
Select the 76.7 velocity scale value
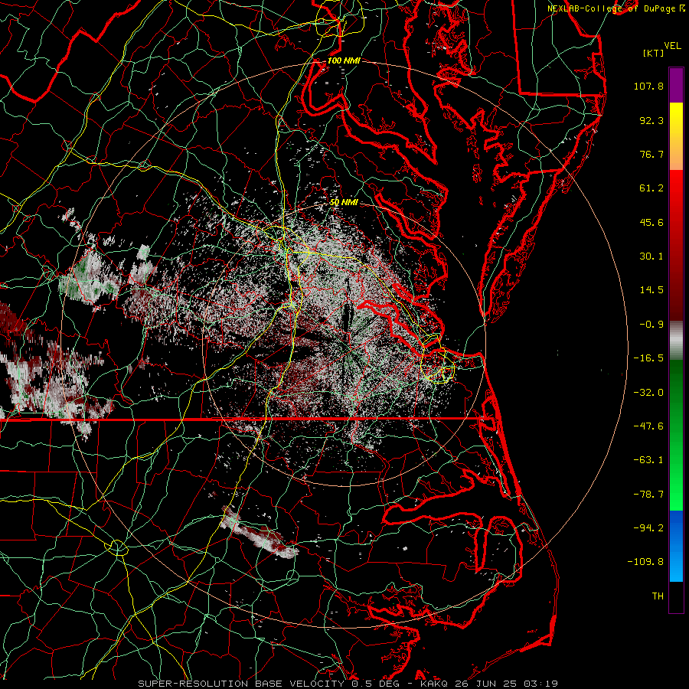click(651, 154)
